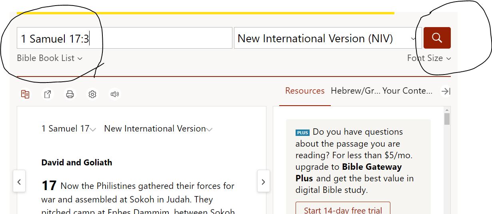Open page options with the gear icon
This screenshot has height=214, width=492.
[x=92, y=94]
